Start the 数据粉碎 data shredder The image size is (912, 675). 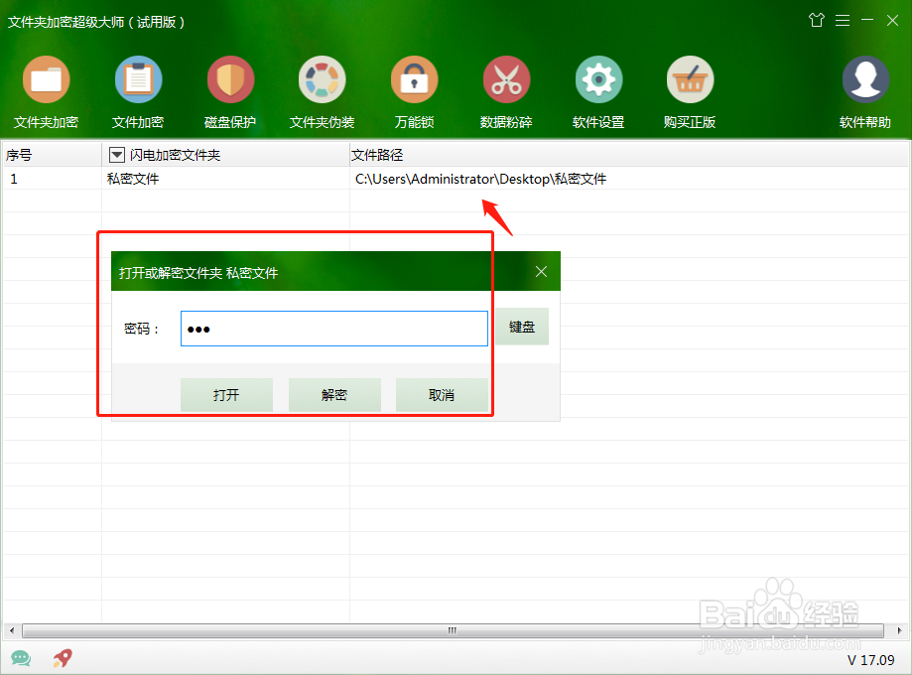506,90
